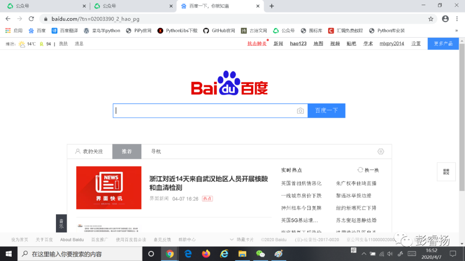
Task: Open hot topic 朱广权李佳琦直播
Action: (x=356, y=183)
